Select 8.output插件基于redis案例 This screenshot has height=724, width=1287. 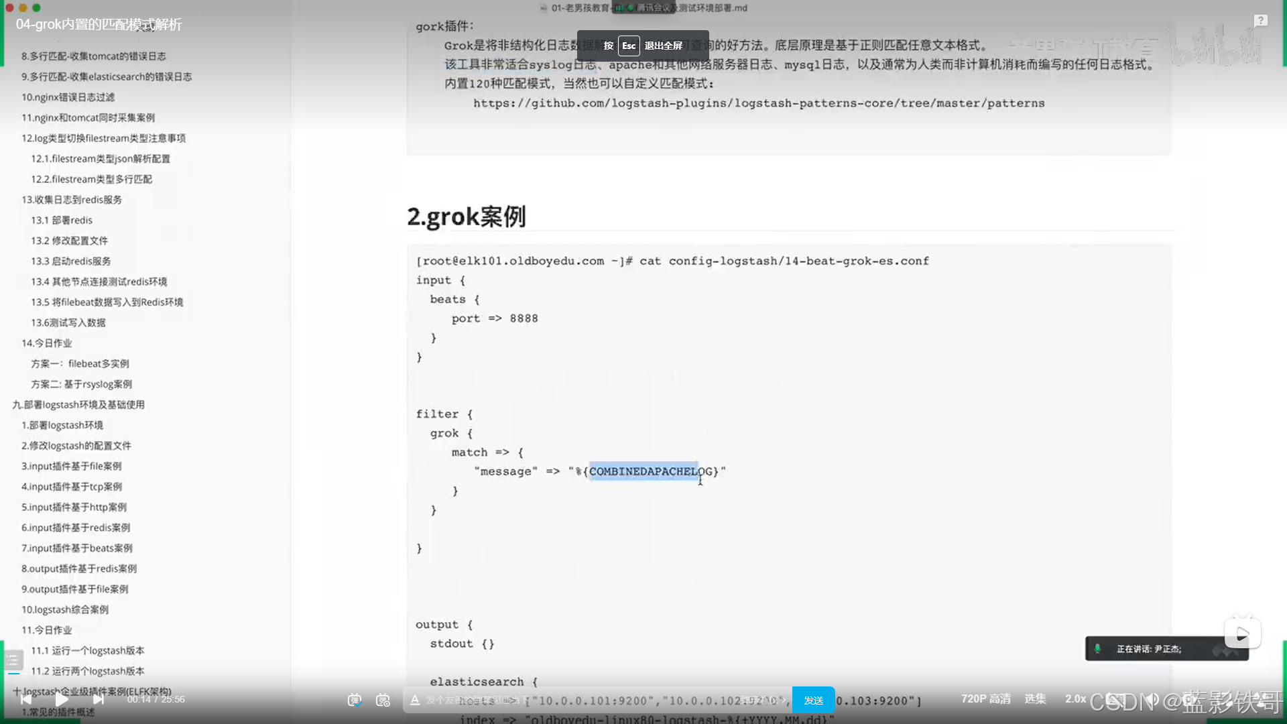[79, 568]
